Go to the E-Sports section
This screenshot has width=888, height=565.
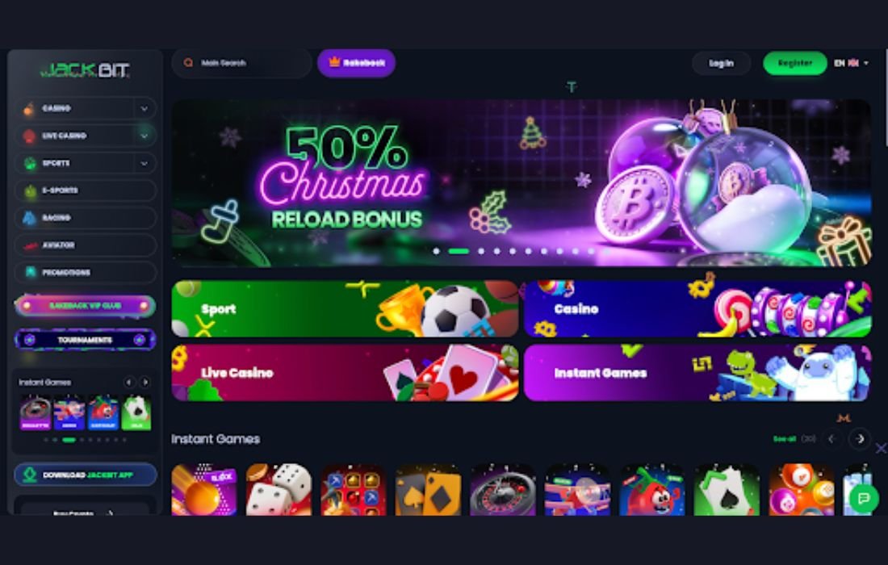[85, 190]
